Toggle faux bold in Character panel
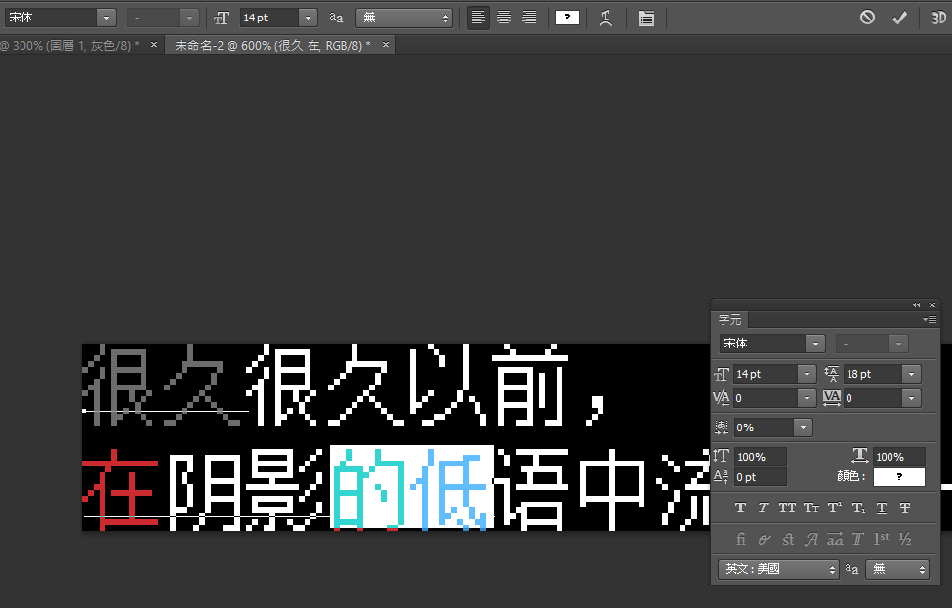Viewport: 952px width, 608px height. (x=741, y=507)
